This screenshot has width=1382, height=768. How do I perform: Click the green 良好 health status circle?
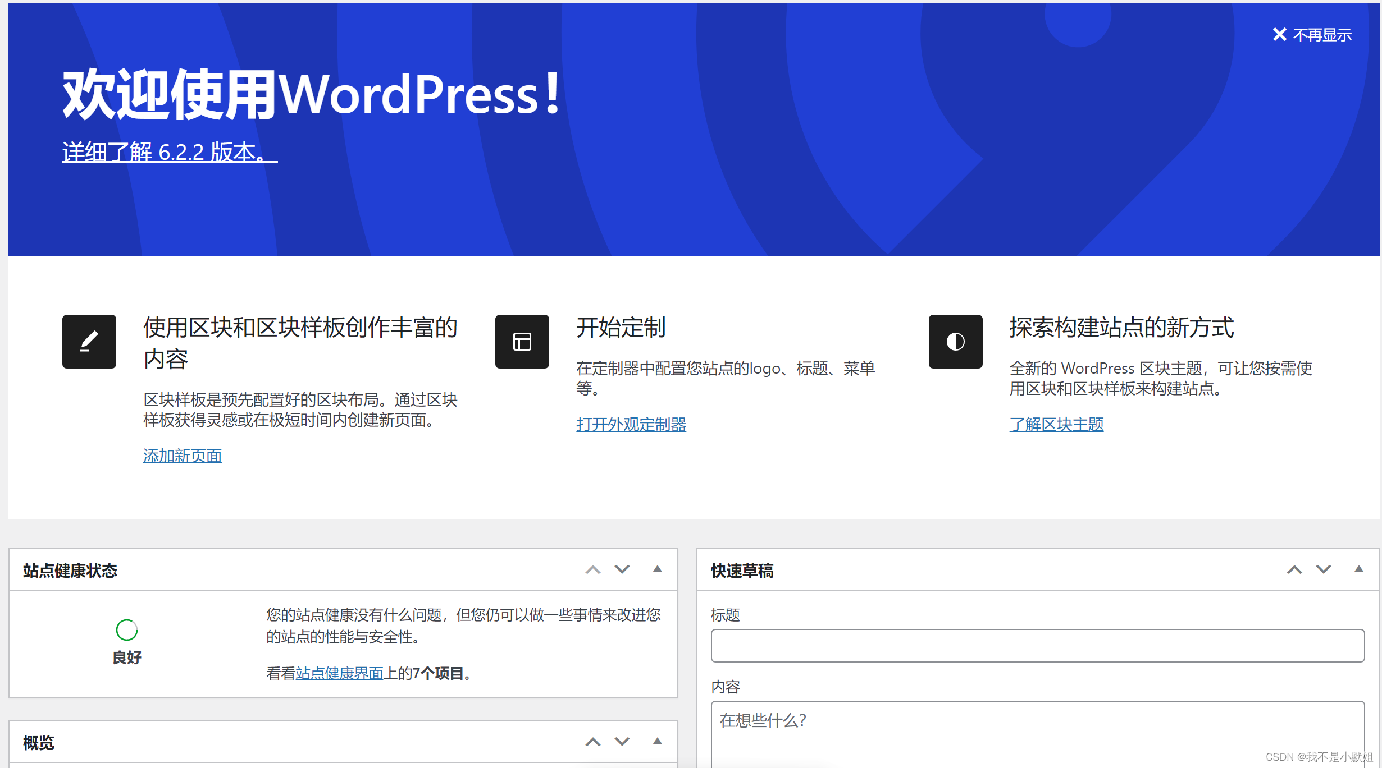click(126, 629)
